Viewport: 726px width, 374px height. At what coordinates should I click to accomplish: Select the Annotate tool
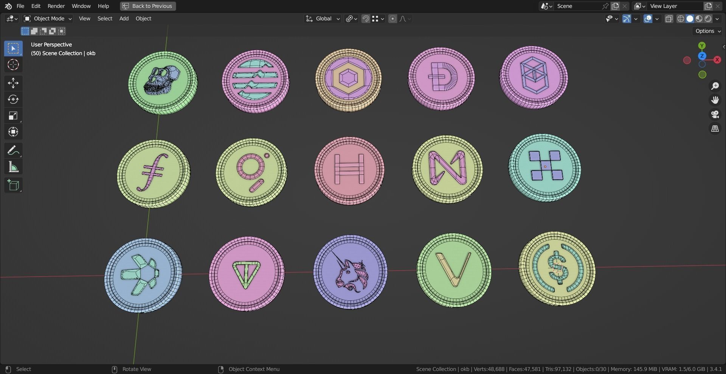click(x=13, y=151)
